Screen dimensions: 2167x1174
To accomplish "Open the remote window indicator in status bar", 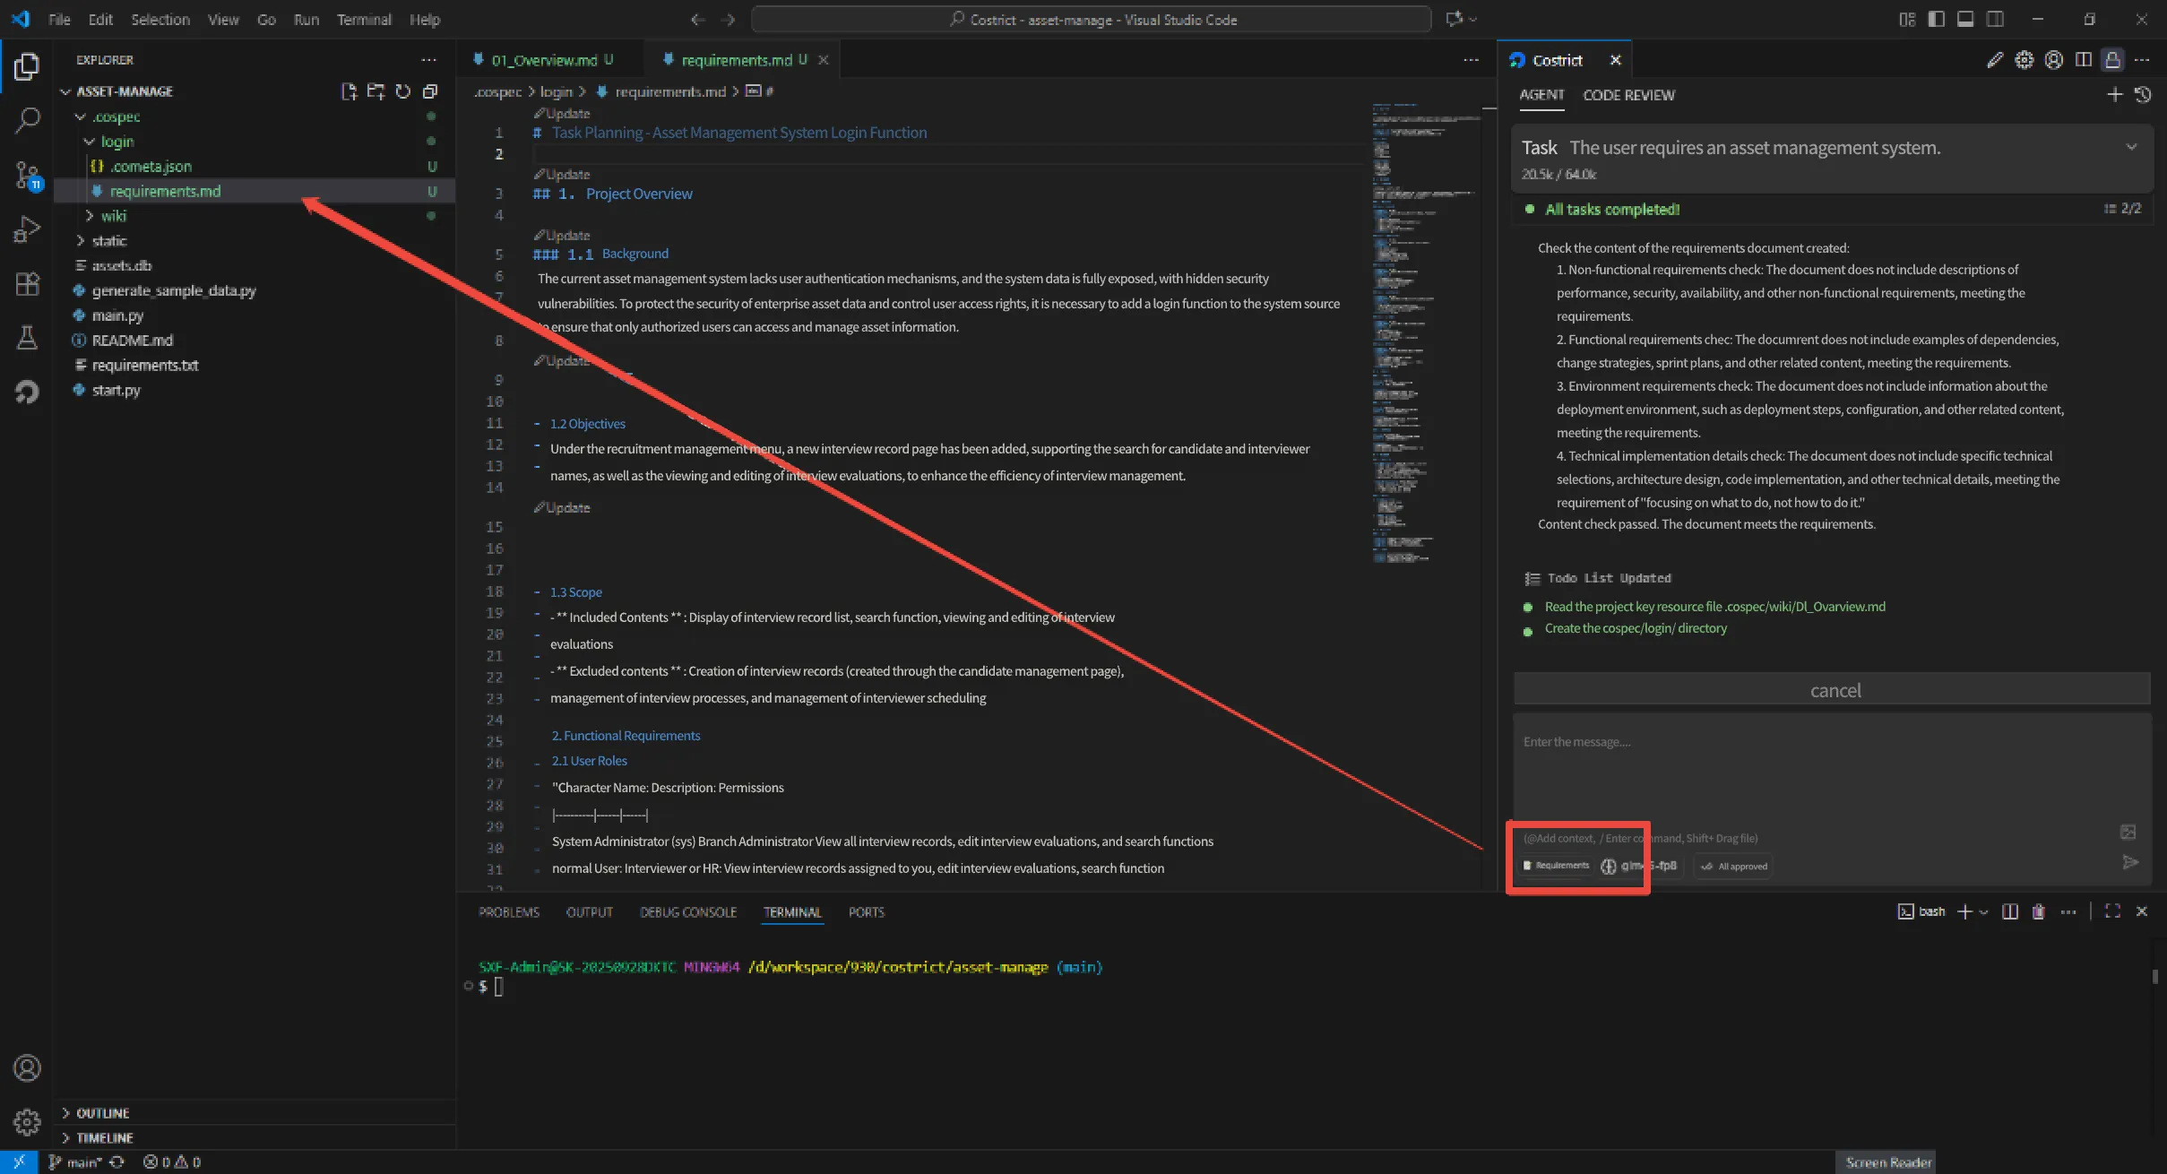I will click(19, 1162).
